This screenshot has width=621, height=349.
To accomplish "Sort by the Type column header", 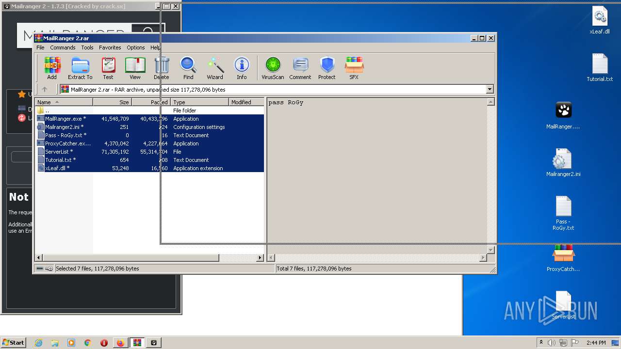I will tap(199, 102).
